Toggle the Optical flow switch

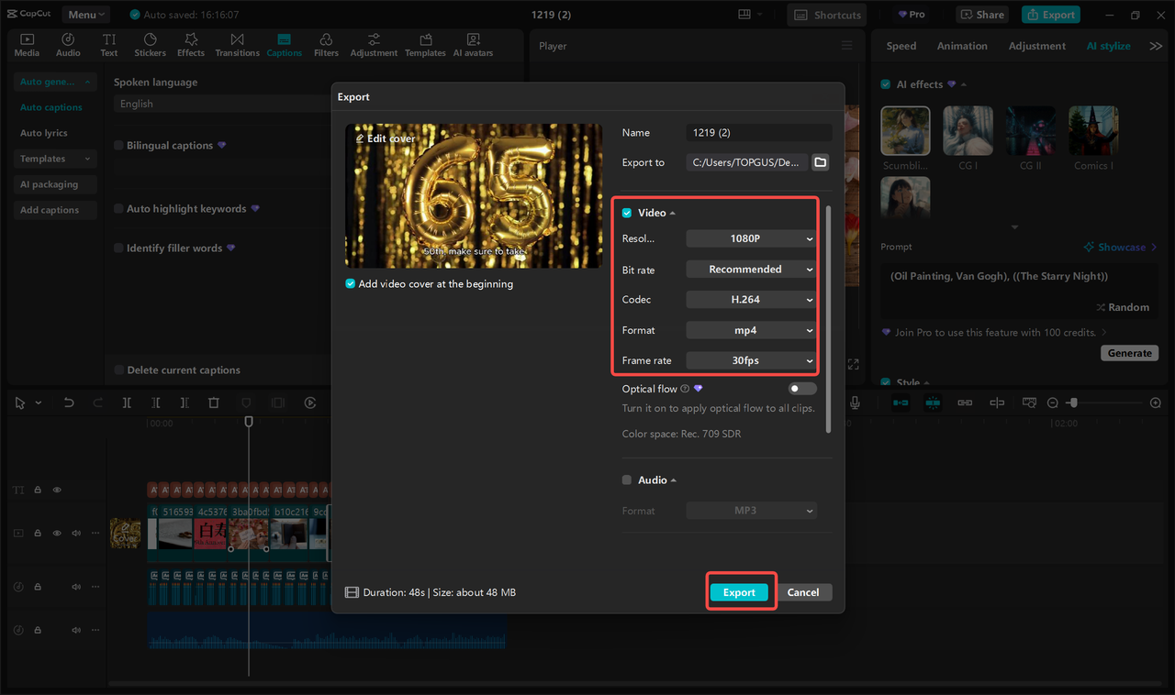(802, 389)
